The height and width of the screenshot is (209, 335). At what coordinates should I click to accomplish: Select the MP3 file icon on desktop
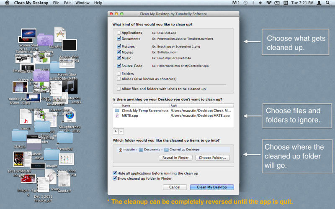pyautogui.click(x=70, y=115)
